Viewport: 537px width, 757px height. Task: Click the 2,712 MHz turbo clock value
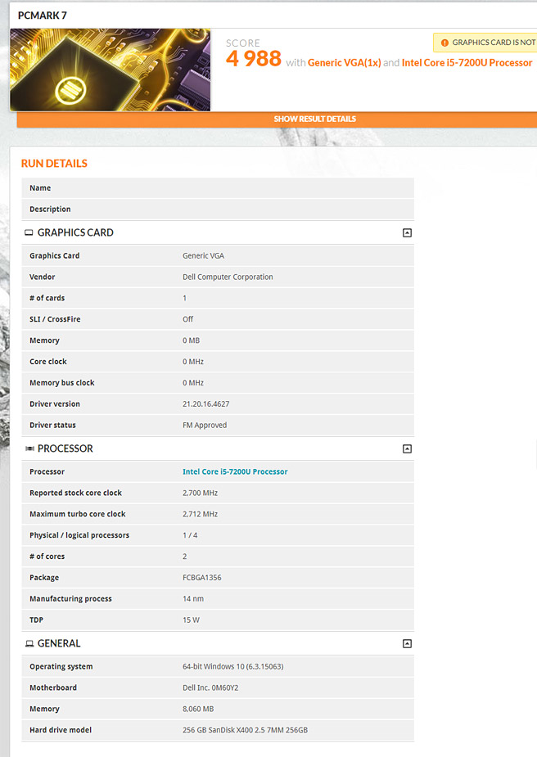200,514
